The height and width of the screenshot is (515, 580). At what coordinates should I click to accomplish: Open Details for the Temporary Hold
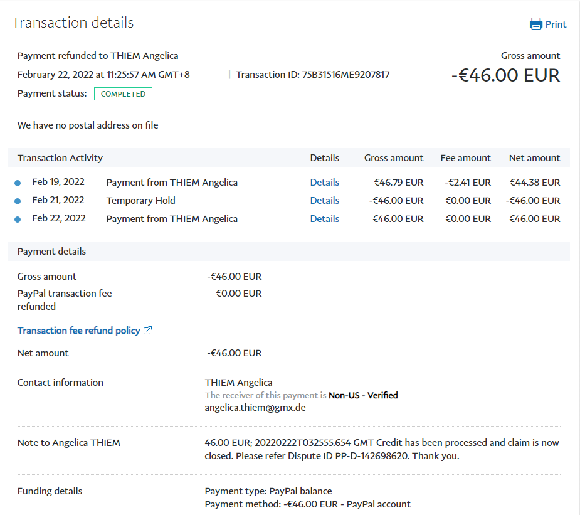pyautogui.click(x=324, y=201)
